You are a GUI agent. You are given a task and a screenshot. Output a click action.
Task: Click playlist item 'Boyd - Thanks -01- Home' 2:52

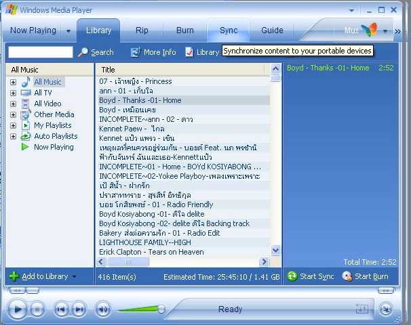(x=340, y=68)
